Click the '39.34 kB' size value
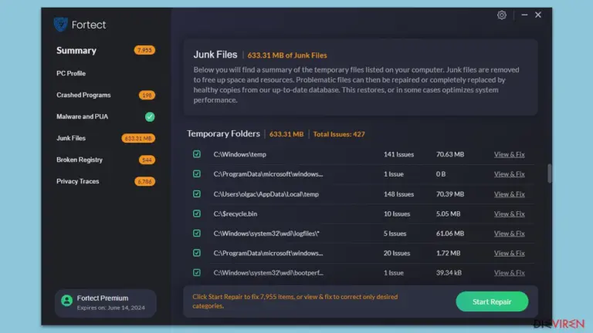 [x=449, y=273]
